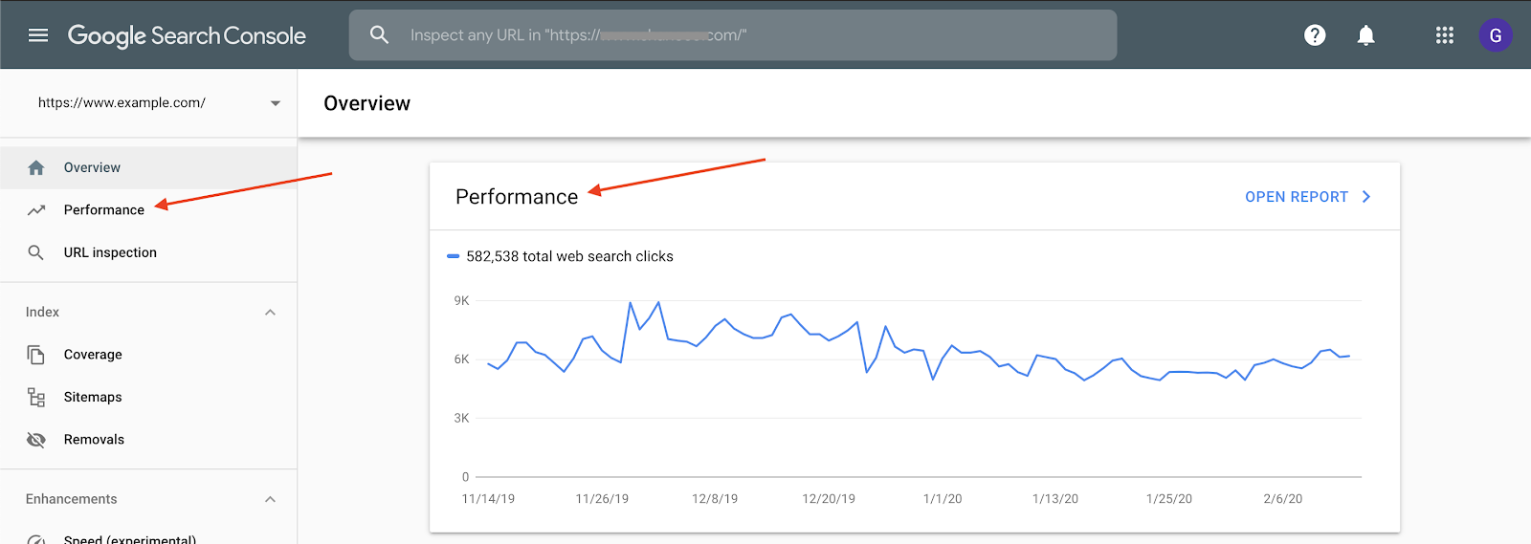Click the blue total clicks legend marker
The width and height of the screenshot is (1531, 544).
pos(454,256)
